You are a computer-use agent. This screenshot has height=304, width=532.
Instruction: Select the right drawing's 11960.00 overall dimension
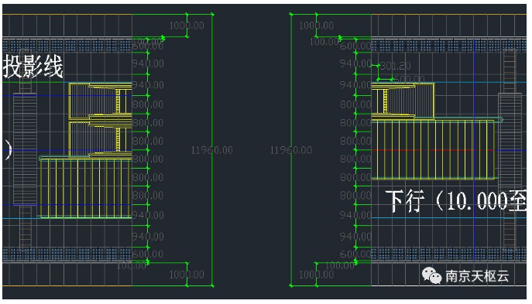coord(290,150)
